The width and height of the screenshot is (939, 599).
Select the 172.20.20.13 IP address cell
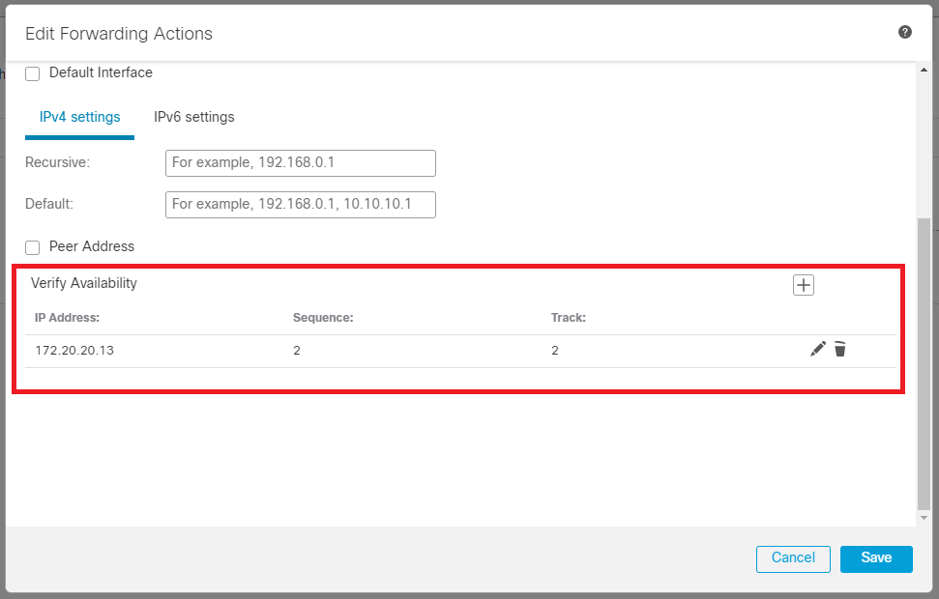pos(74,351)
